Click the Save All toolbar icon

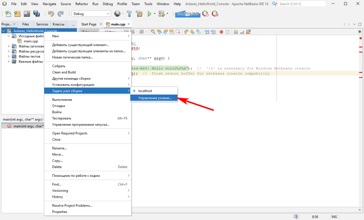click(x=37, y=14)
